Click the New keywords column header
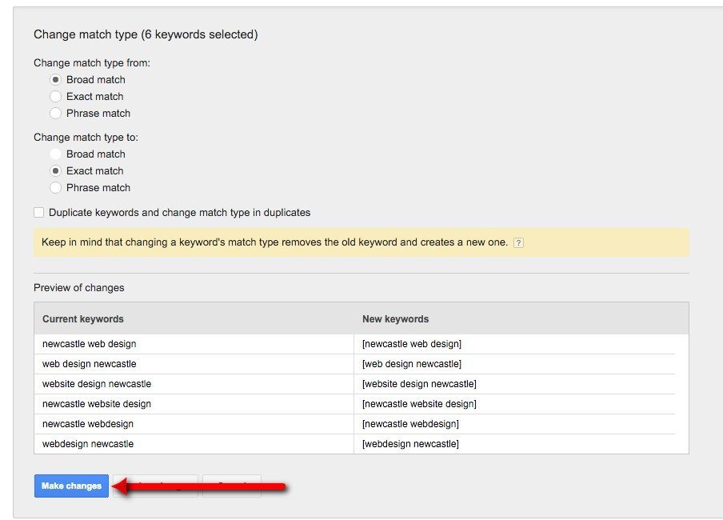The height and width of the screenshot is (520, 723). 397,318
